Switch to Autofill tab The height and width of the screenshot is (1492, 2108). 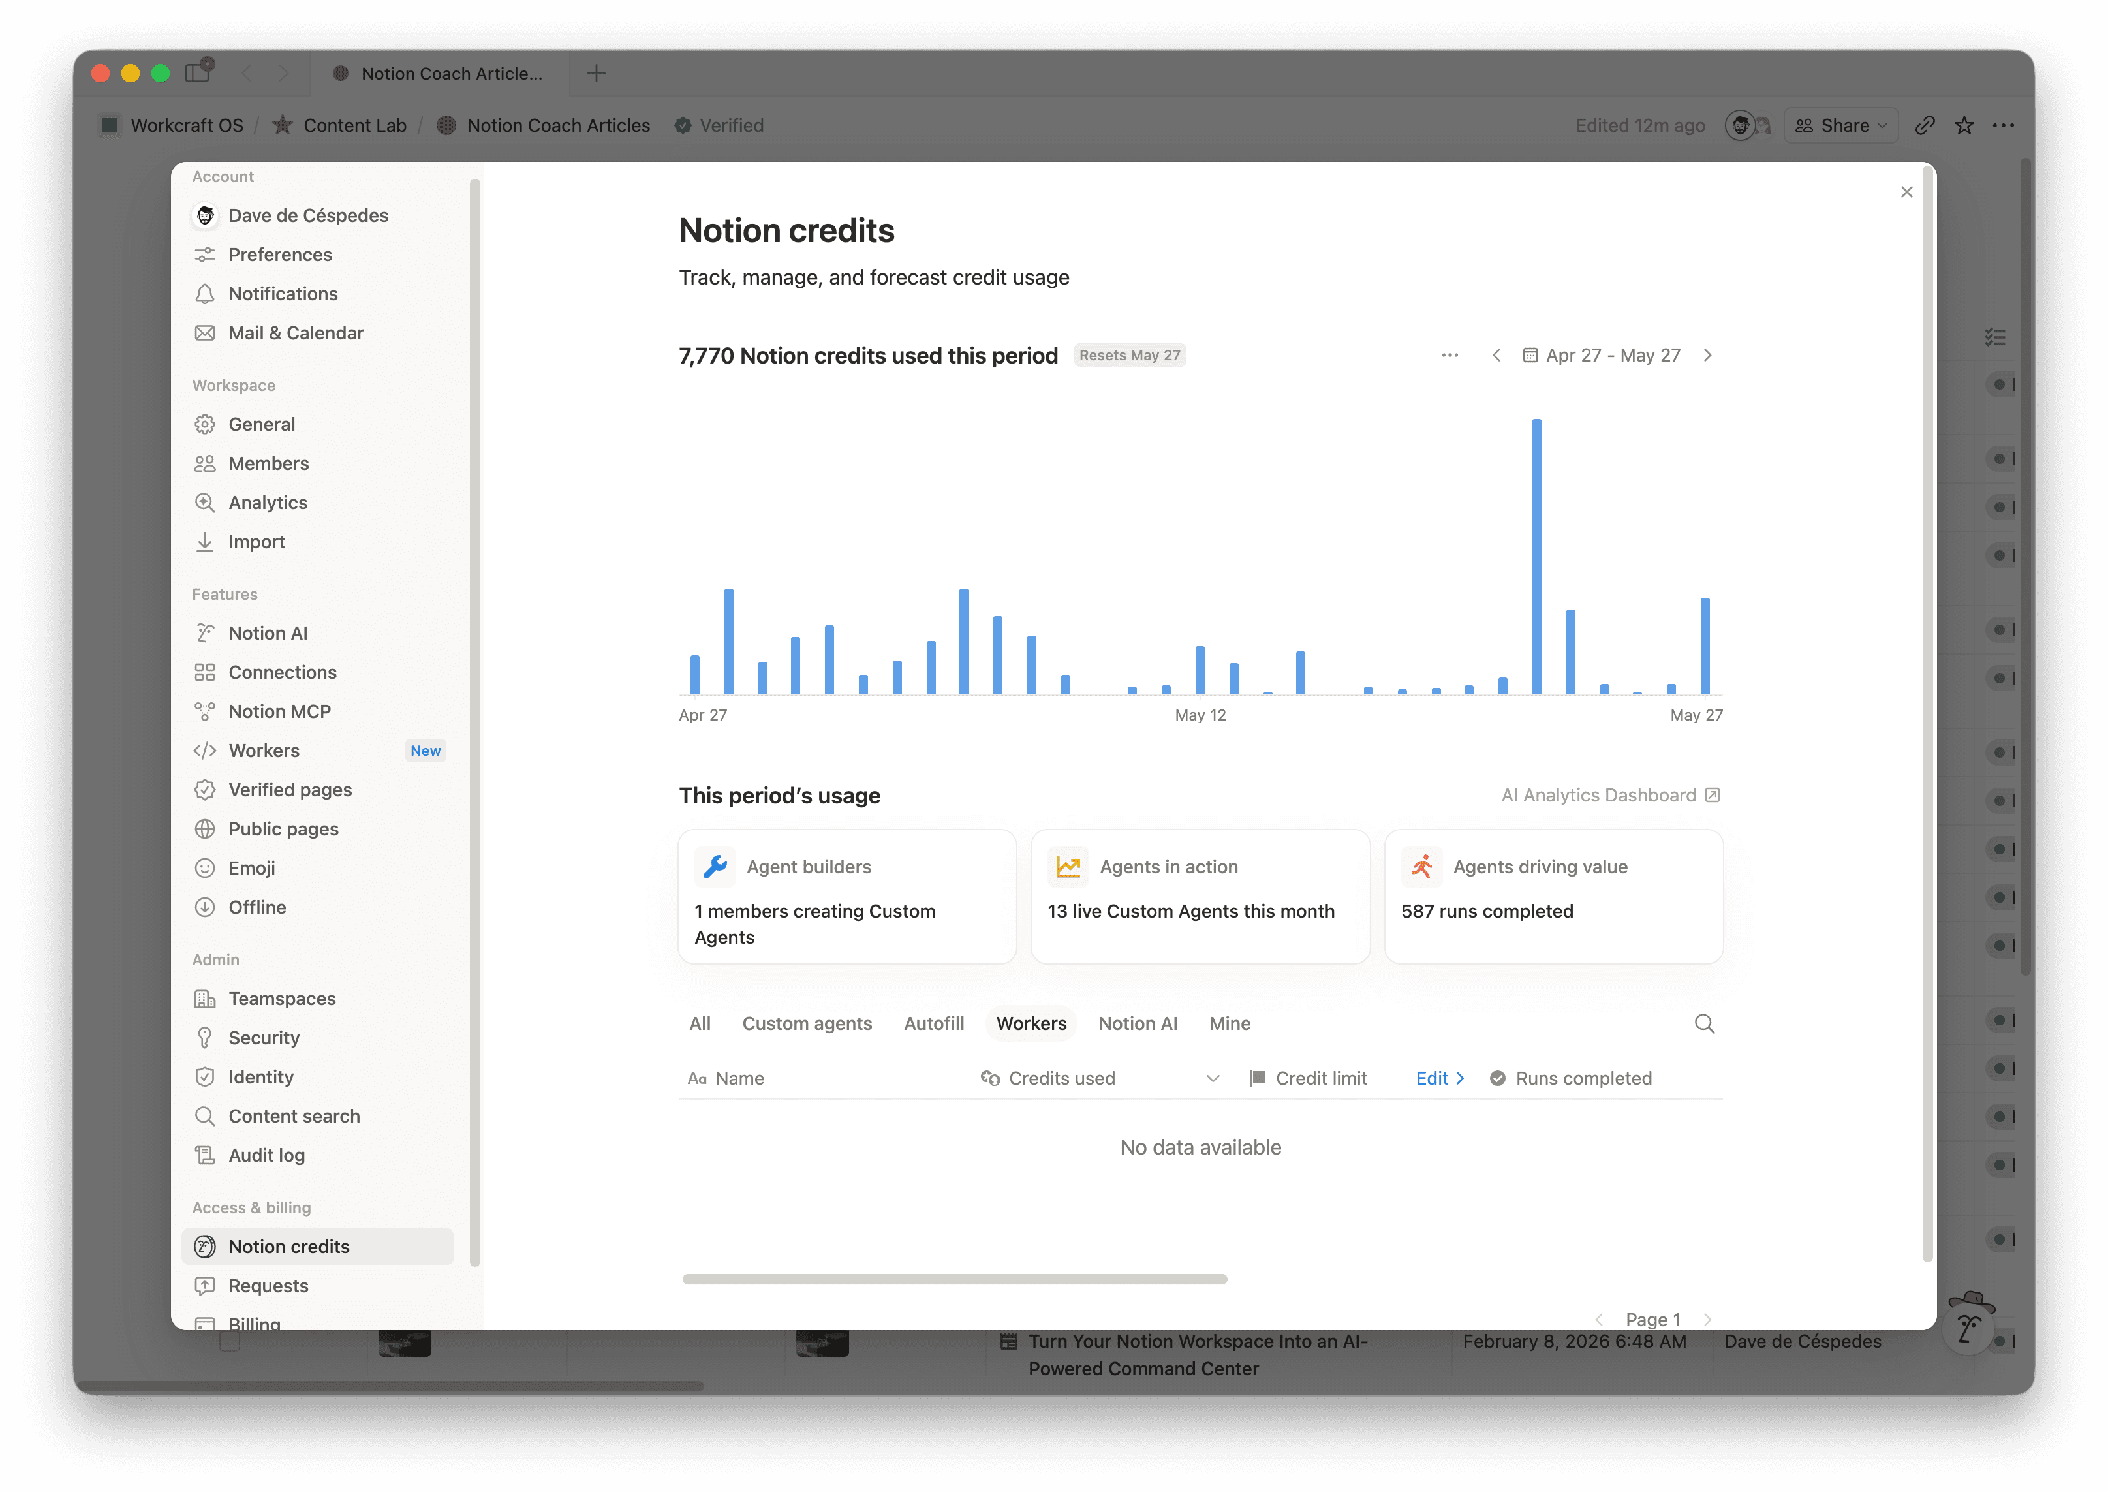(933, 1023)
